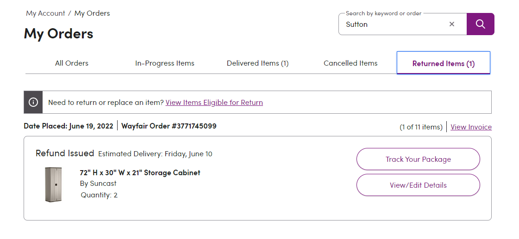This screenshot has width=519, height=239.
Task: Clear the search field with the X icon
Action: tap(452, 24)
